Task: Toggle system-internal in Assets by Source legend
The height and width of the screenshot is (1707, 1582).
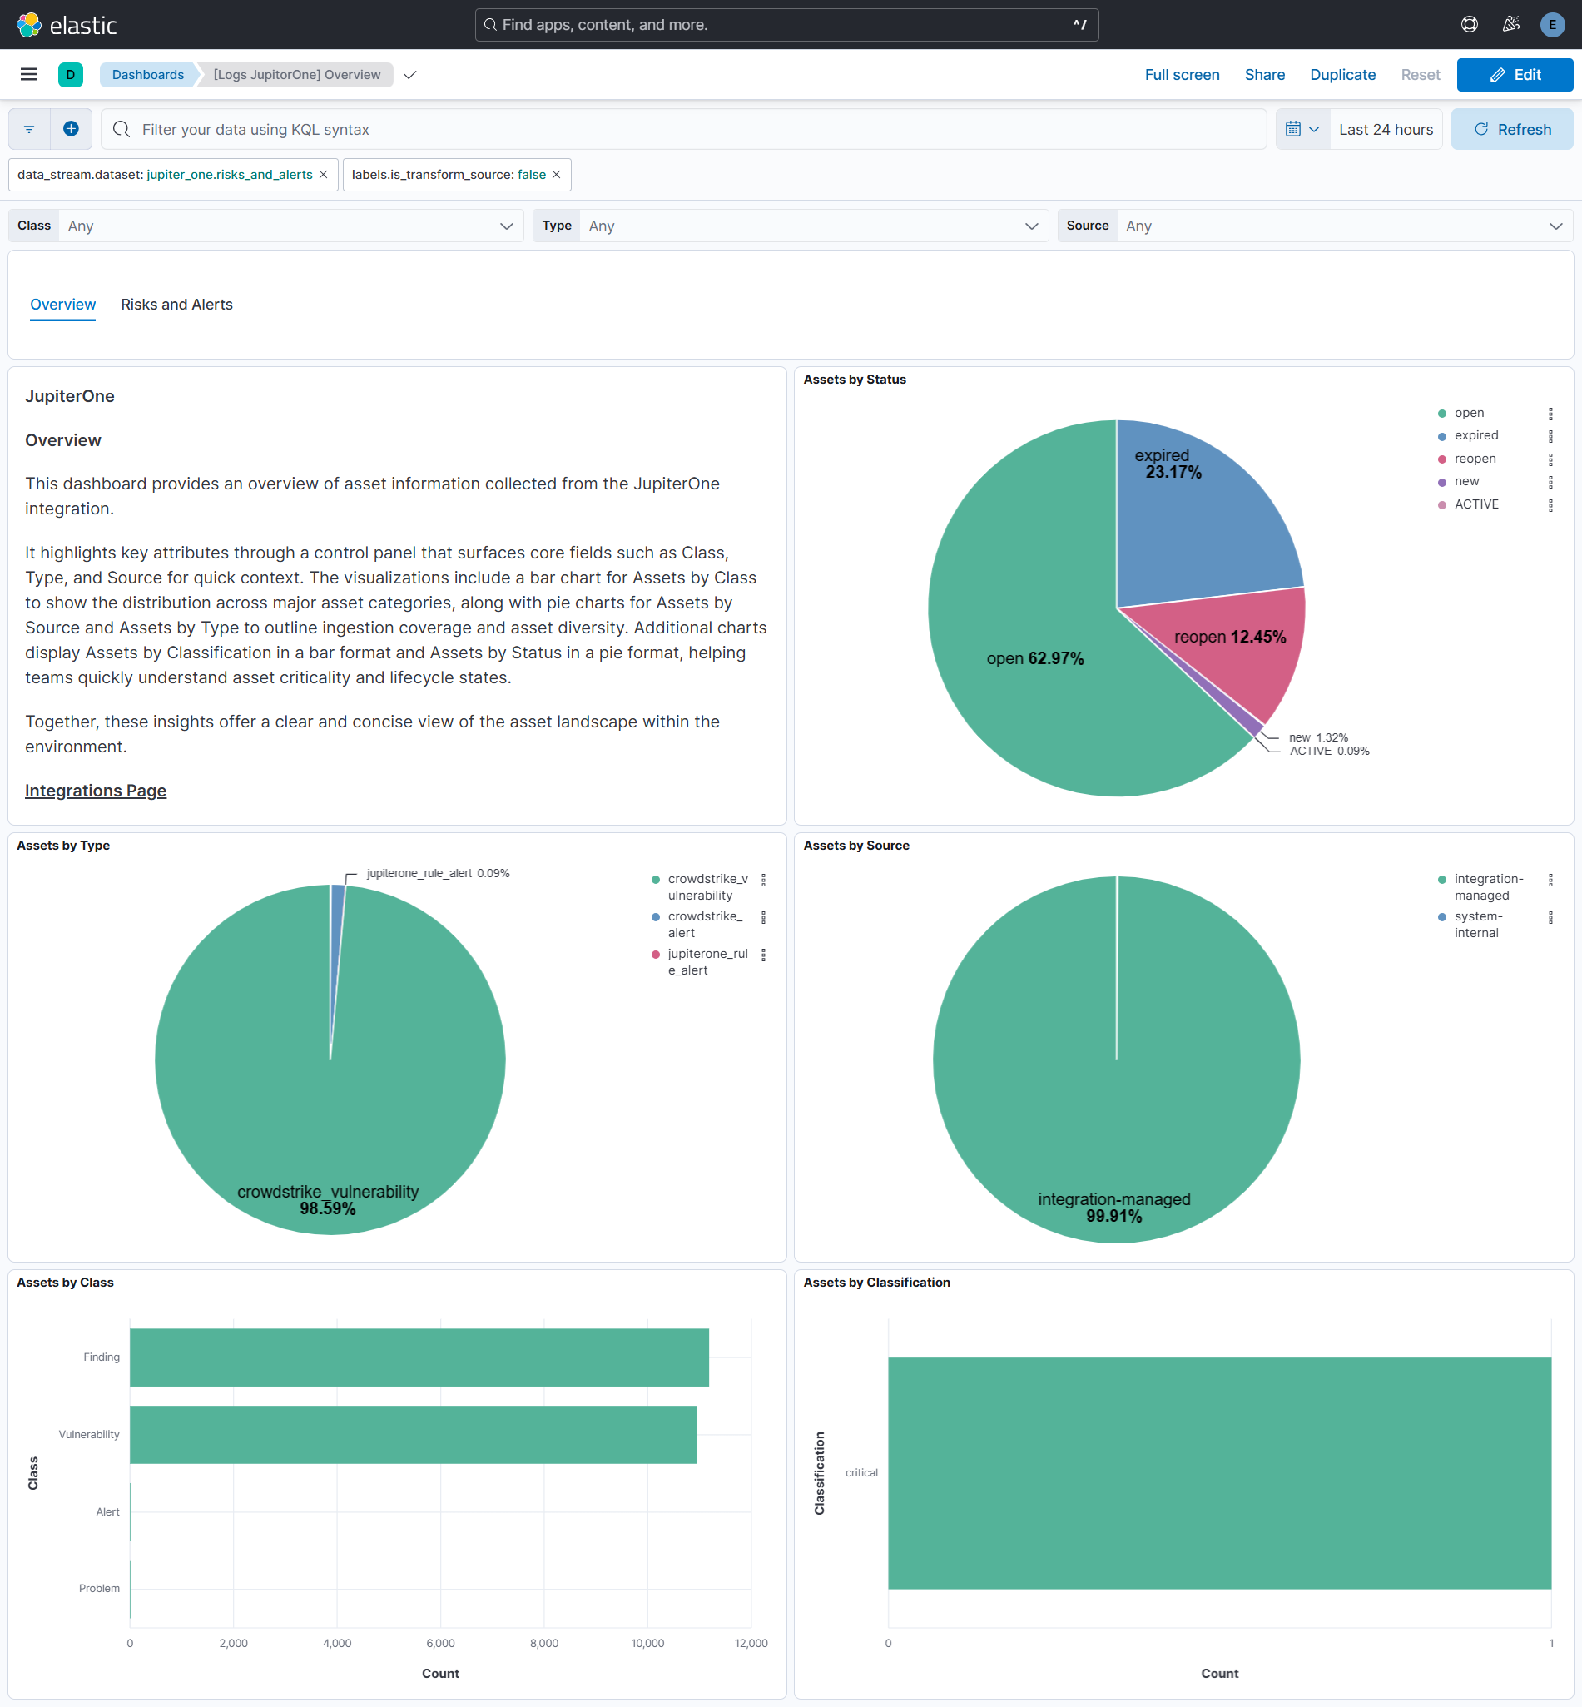Action: point(1476,924)
